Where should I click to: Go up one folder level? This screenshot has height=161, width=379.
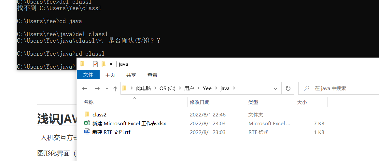[115, 88]
